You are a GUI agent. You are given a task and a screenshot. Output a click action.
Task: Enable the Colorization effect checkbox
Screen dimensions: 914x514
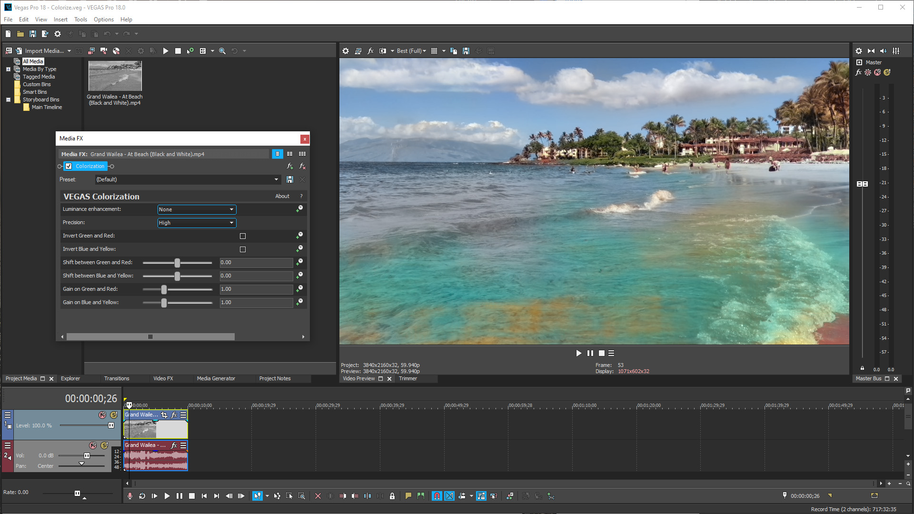(x=69, y=166)
